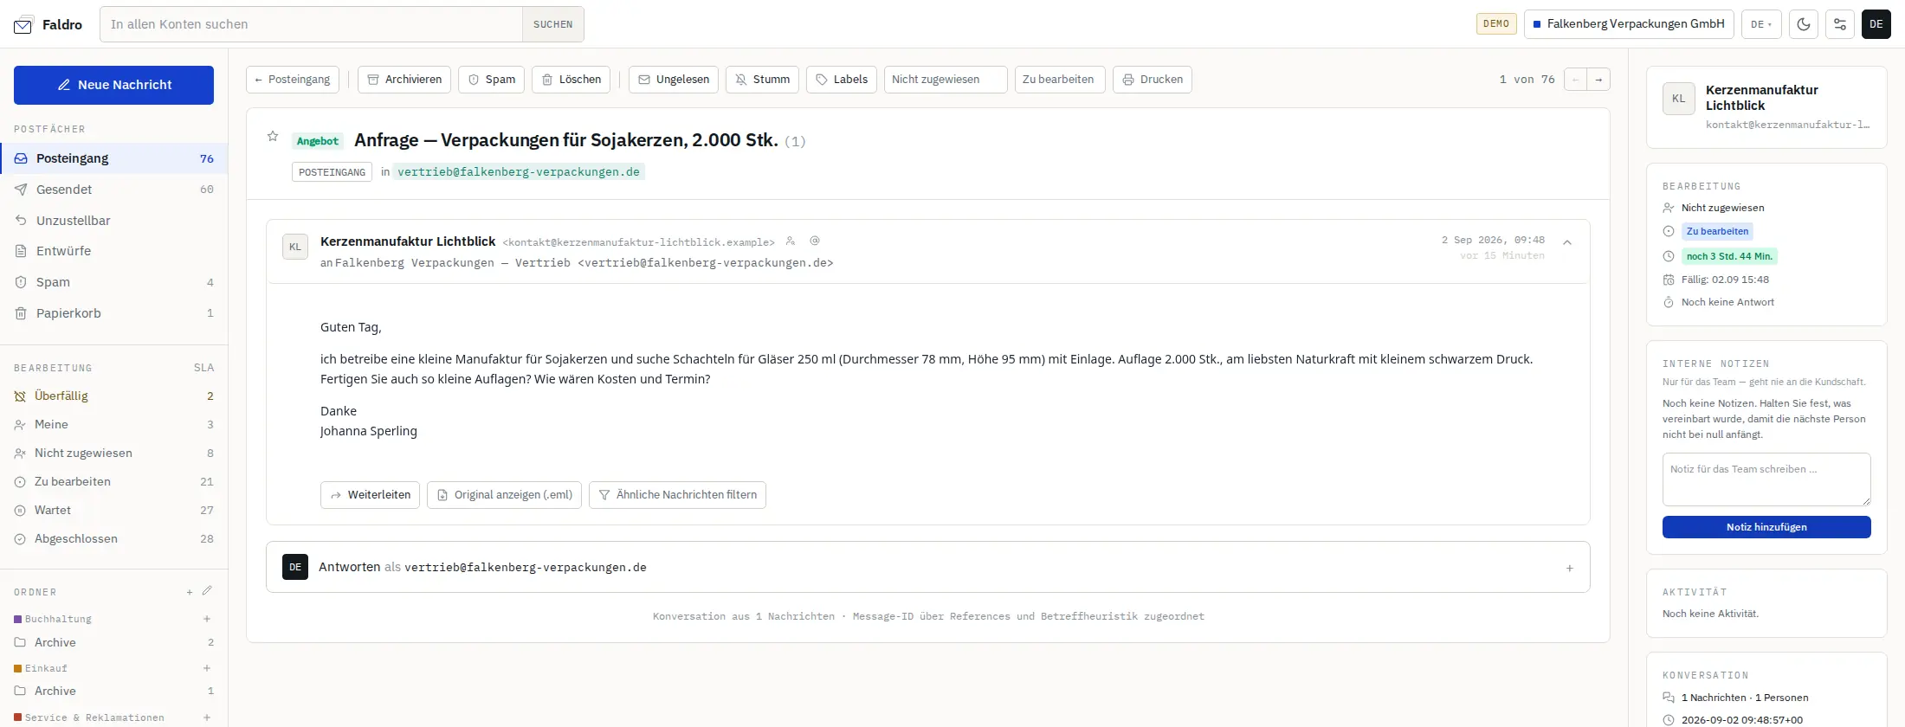
Task: Click the 'Notiz hinzufügen' button
Action: [x=1766, y=527]
